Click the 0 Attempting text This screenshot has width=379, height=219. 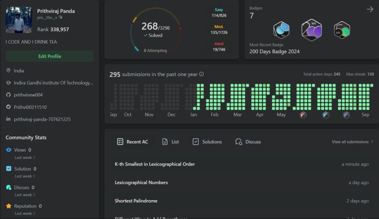point(155,51)
